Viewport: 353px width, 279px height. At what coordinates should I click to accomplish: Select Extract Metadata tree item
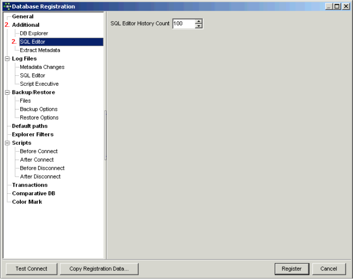(x=40, y=50)
